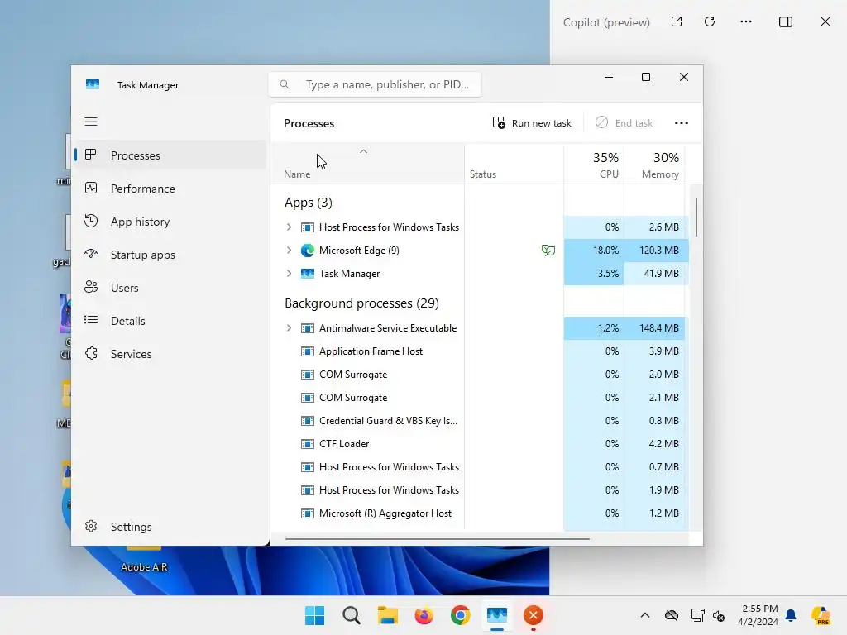Switch to the Details page
The width and height of the screenshot is (847, 635).
pos(170,321)
